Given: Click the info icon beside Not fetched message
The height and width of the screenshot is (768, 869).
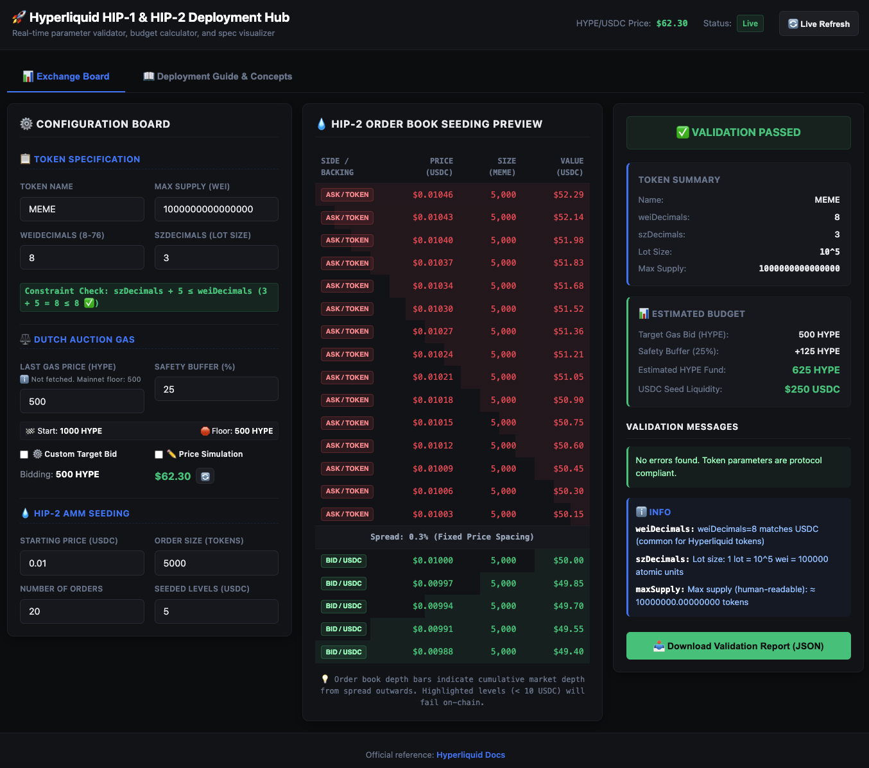Looking at the screenshot, I should (24, 379).
